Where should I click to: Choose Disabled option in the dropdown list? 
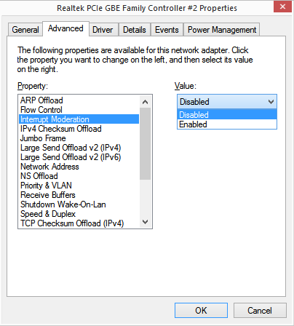(x=227, y=114)
